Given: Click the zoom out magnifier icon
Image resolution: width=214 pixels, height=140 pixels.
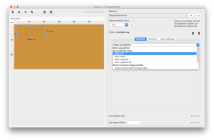Looking at the screenshot, I should coord(13,12).
